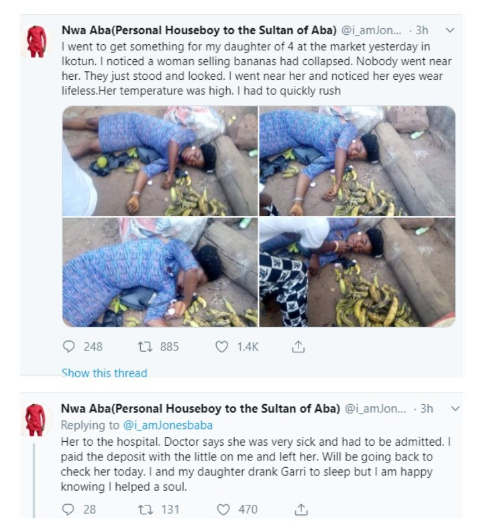Image resolution: width=483 pixels, height=531 pixels.
Task: Open profile avatar on reply tweet
Action: pyautogui.click(x=36, y=420)
